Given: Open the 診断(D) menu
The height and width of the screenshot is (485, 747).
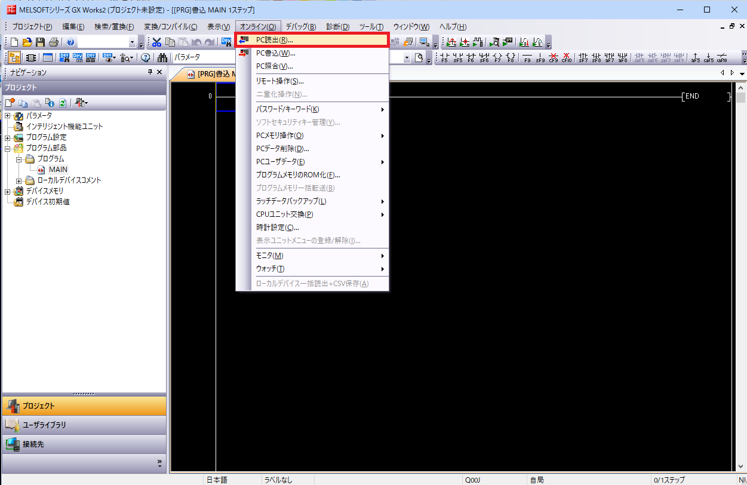Looking at the screenshot, I should coord(338,27).
